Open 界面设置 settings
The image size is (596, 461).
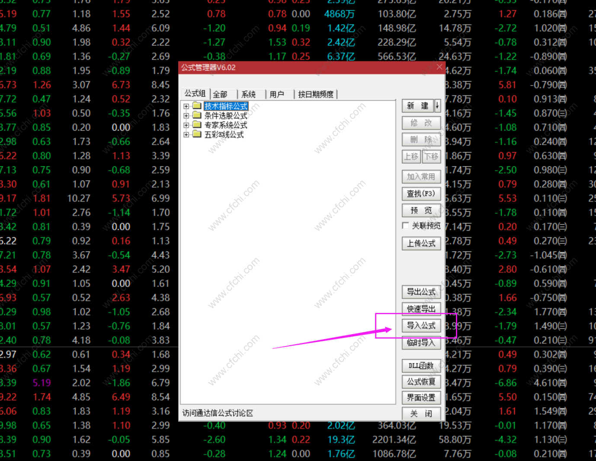click(421, 398)
